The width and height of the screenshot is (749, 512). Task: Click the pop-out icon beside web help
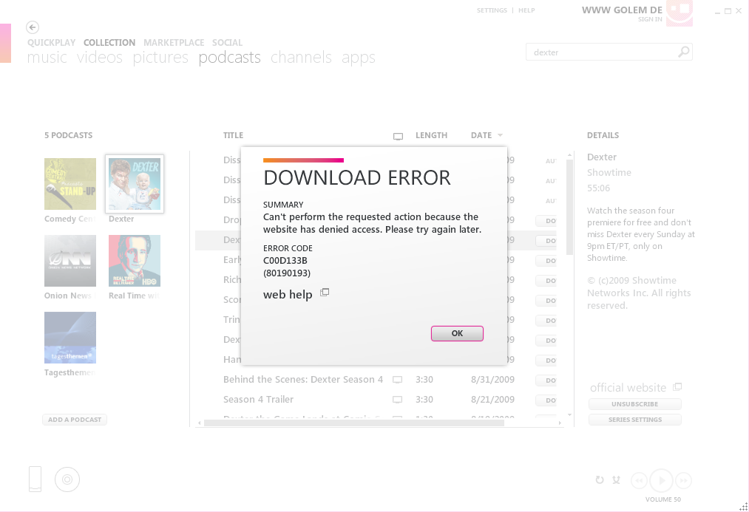pos(325,293)
